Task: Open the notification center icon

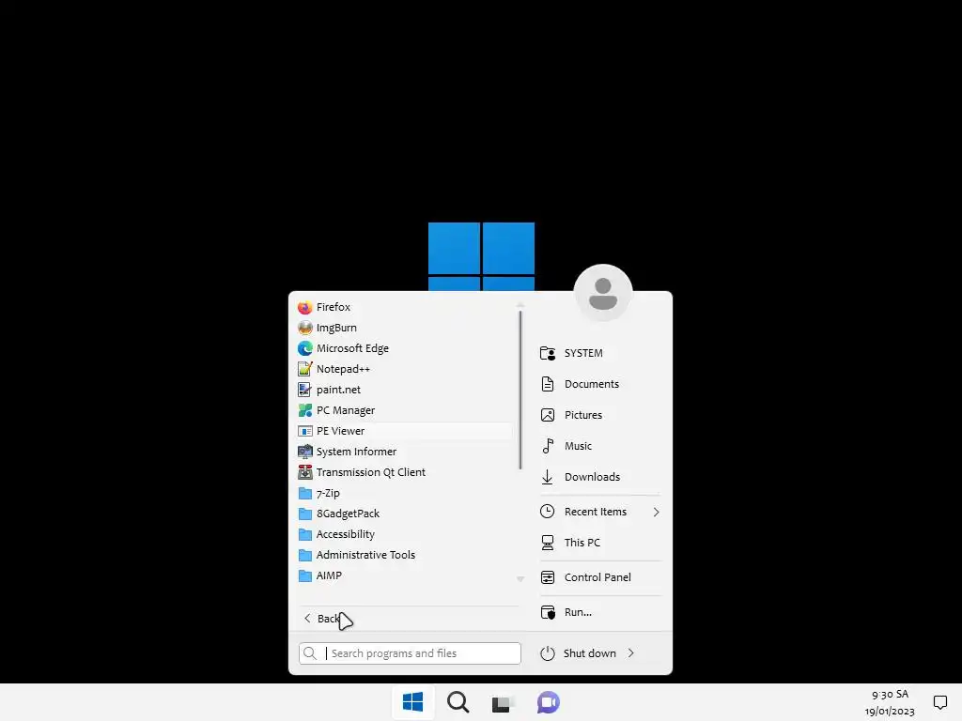Action: tap(939, 702)
